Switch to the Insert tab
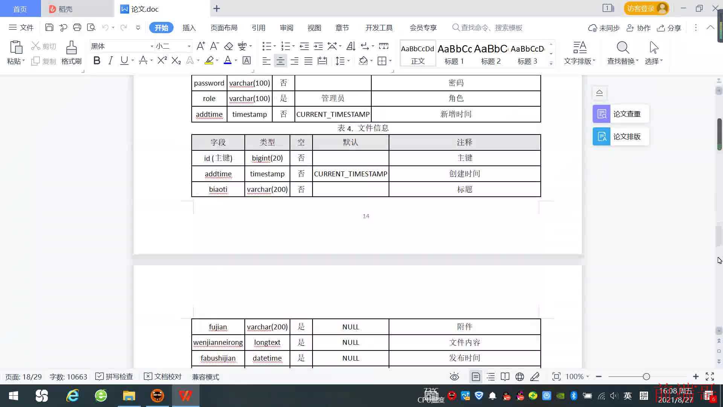This screenshot has width=723, height=407. 189,28
